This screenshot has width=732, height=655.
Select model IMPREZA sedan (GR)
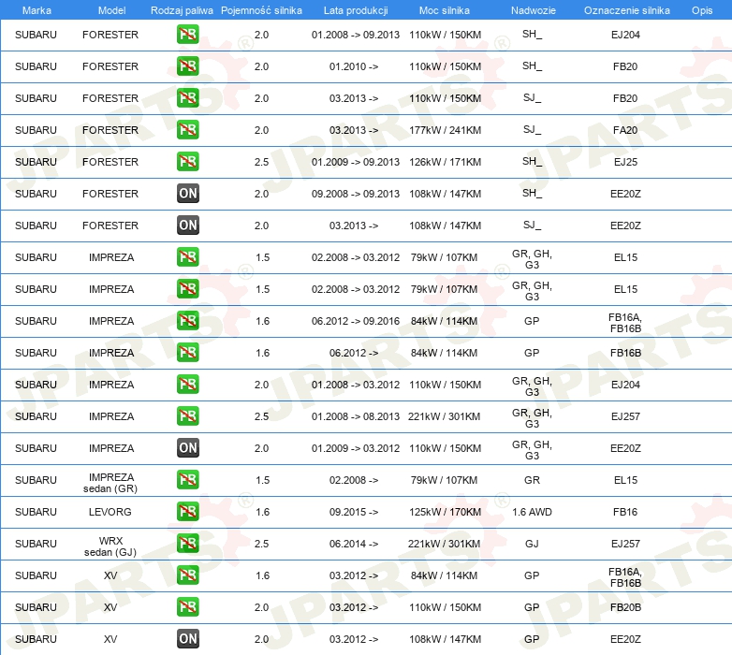point(110,483)
